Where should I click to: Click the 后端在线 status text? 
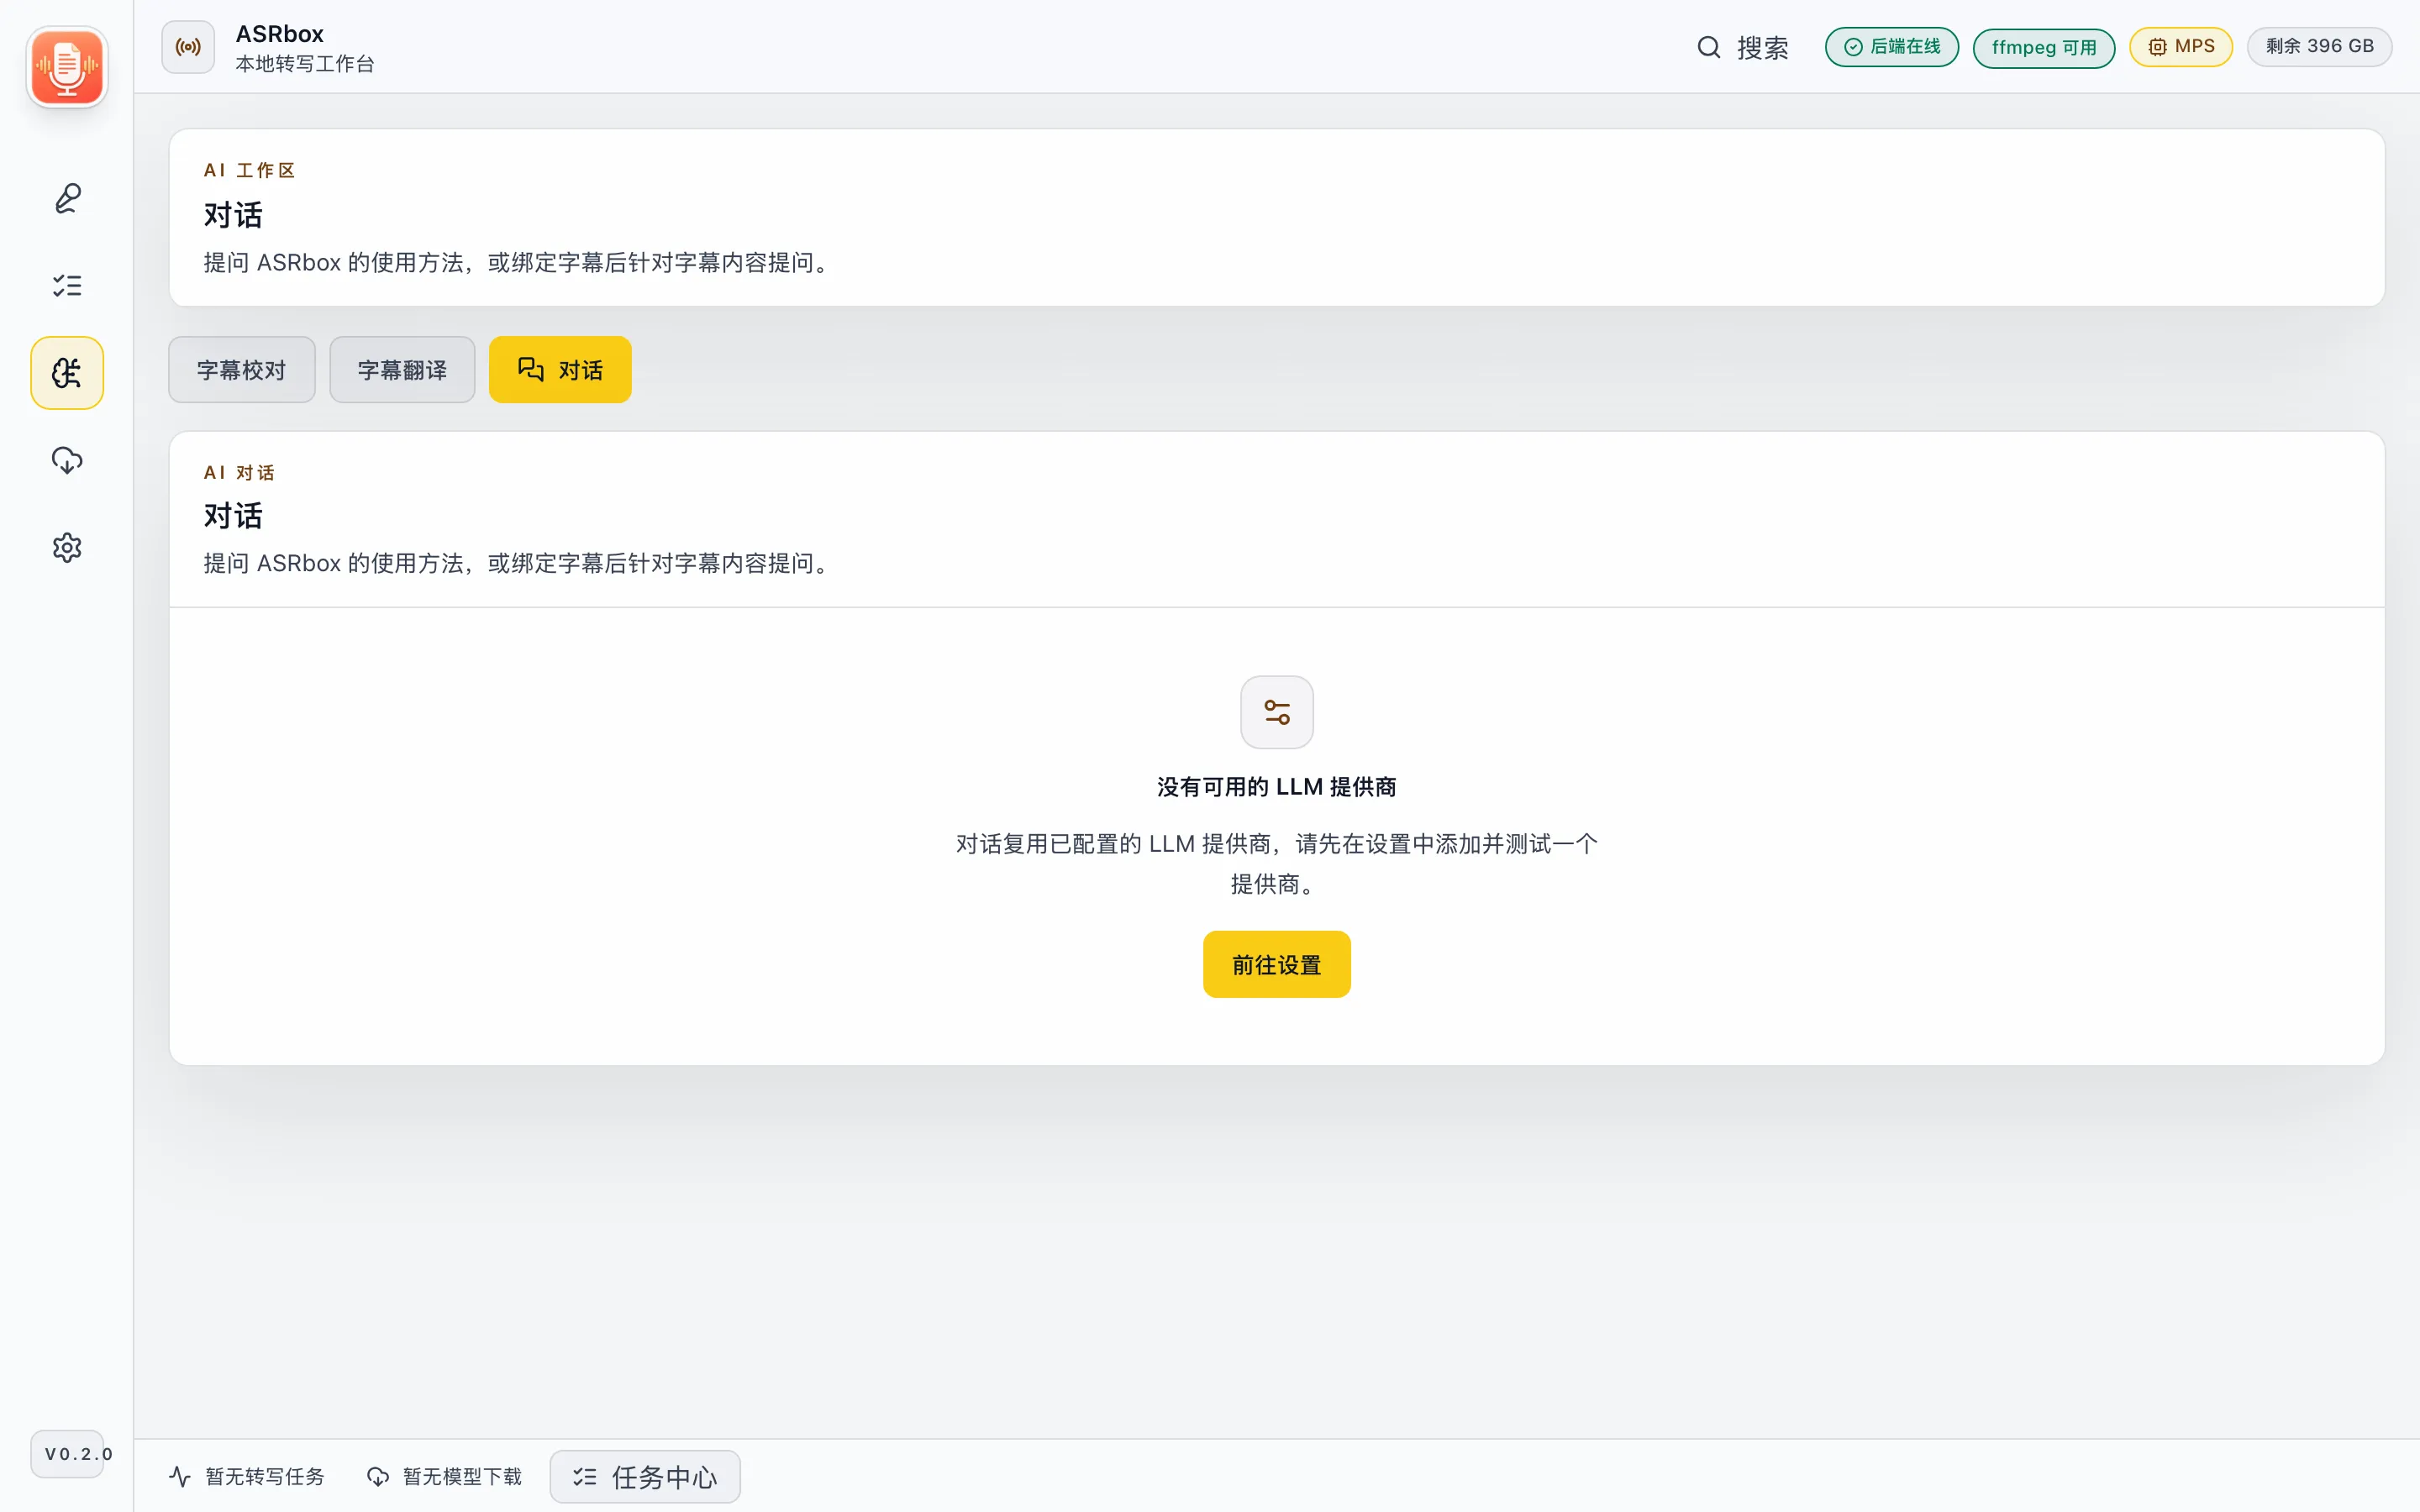(x=1905, y=46)
